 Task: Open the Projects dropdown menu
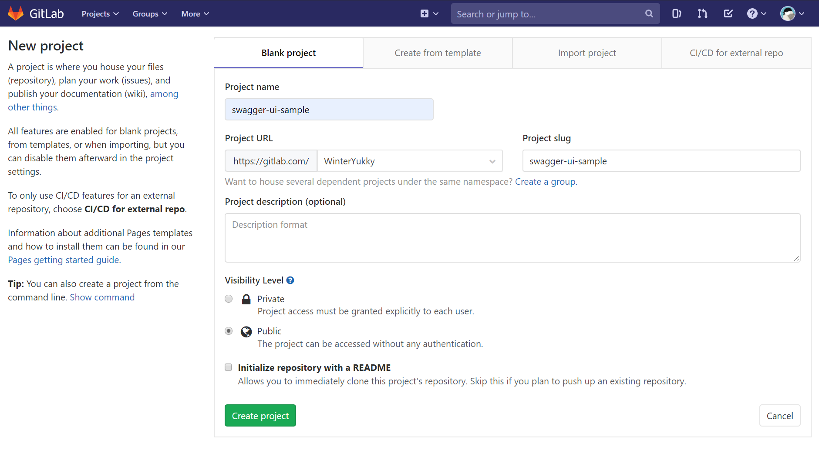click(99, 13)
